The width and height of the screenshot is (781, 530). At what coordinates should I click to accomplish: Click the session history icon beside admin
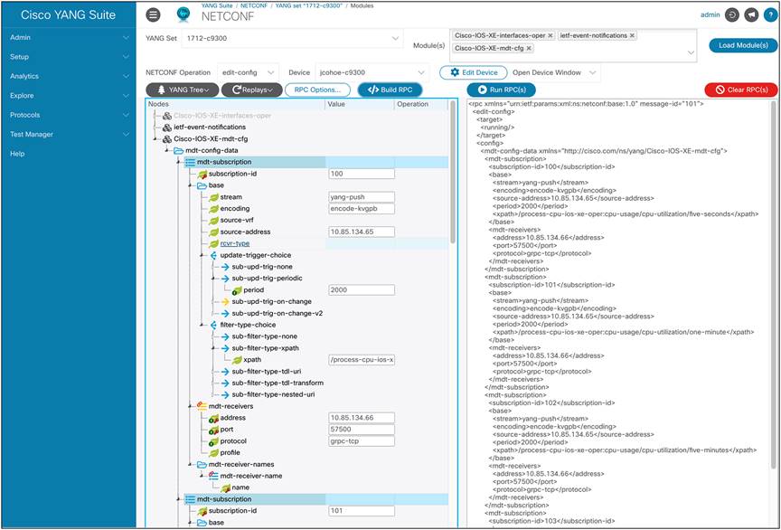tap(731, 15)
